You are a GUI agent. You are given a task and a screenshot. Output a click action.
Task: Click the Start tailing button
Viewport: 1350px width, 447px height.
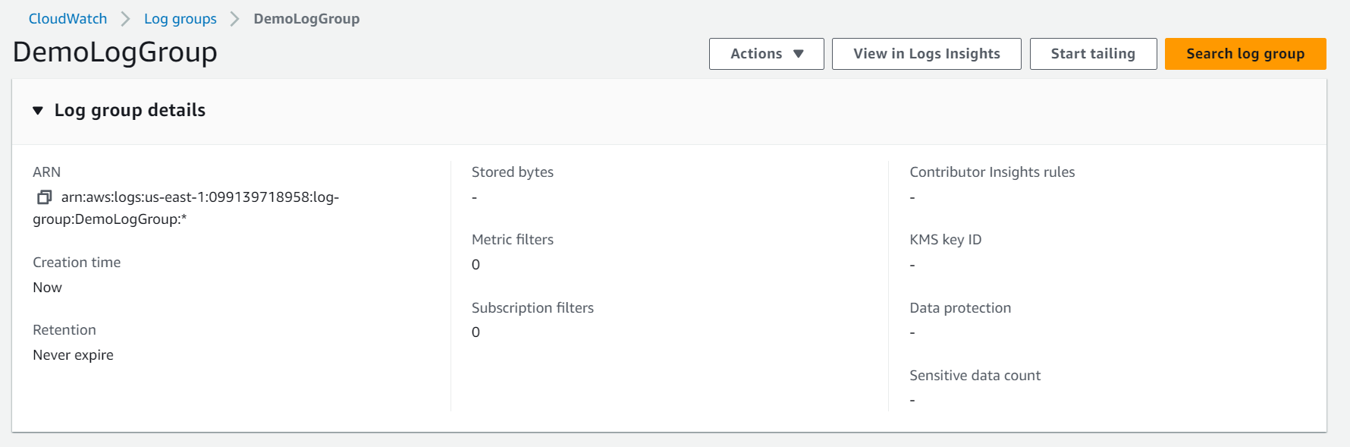(1093, 54)
